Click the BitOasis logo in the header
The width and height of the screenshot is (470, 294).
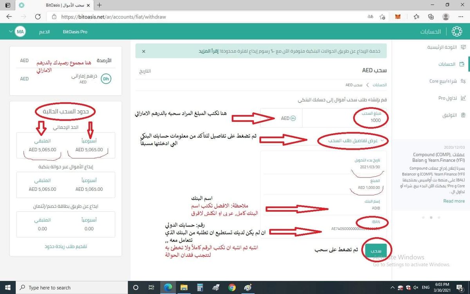(x=457, y=31)
